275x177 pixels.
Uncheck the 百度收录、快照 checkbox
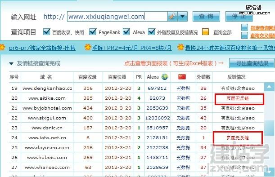[x=46, y=32]
